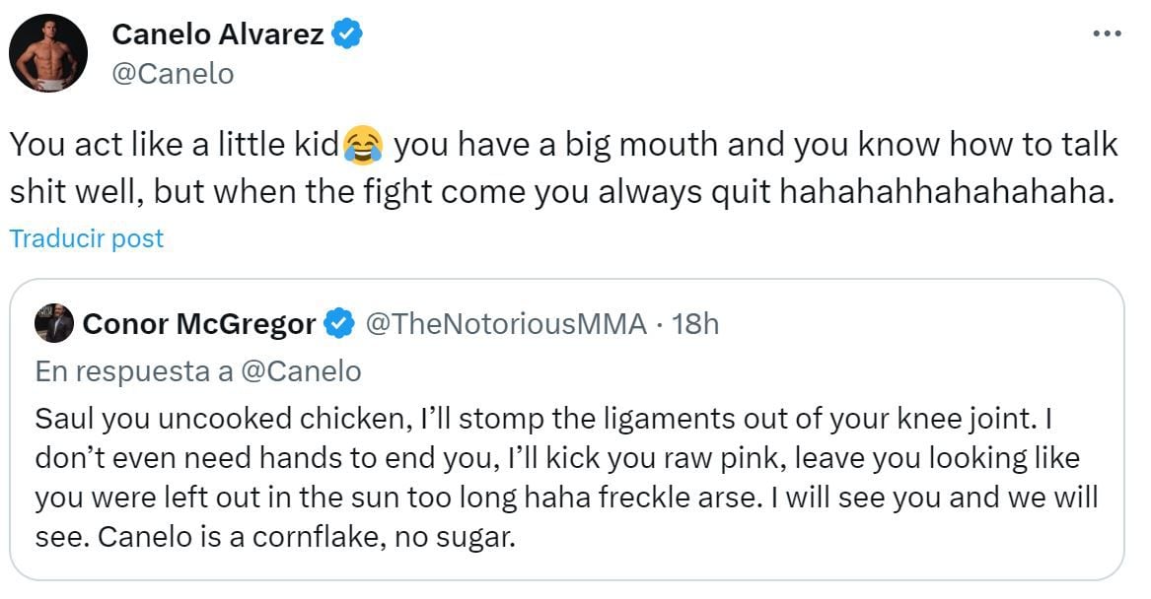Click verified badge beside Conor McGregor
The width and height of the screenshot is (1151, 599).
340,323
